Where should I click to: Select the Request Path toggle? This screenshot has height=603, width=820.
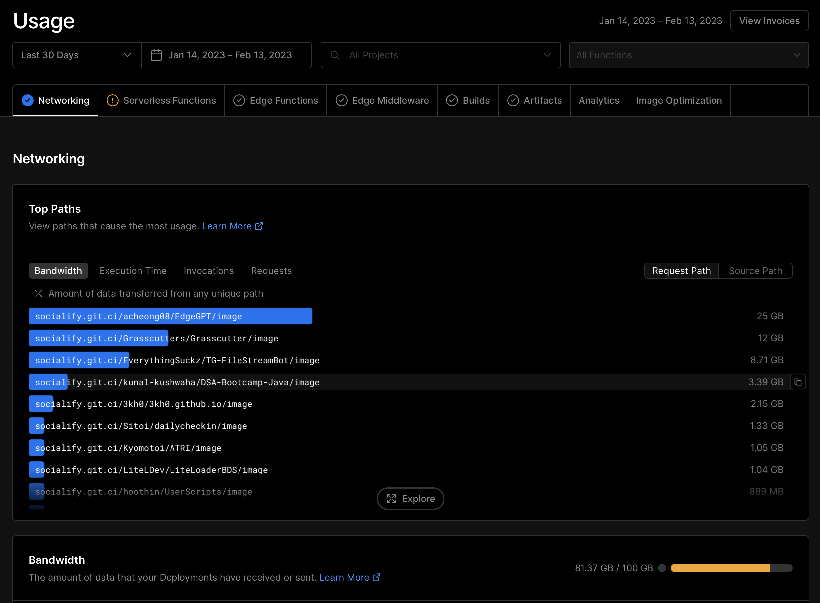tap(681, 271)
